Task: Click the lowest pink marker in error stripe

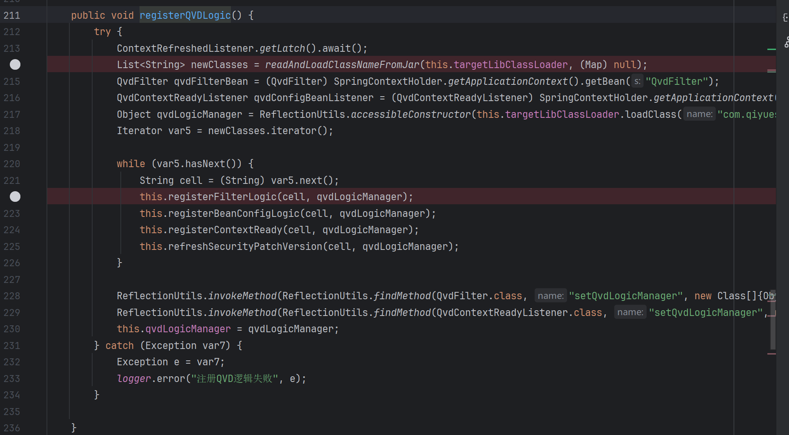Action: click(771, 354)
